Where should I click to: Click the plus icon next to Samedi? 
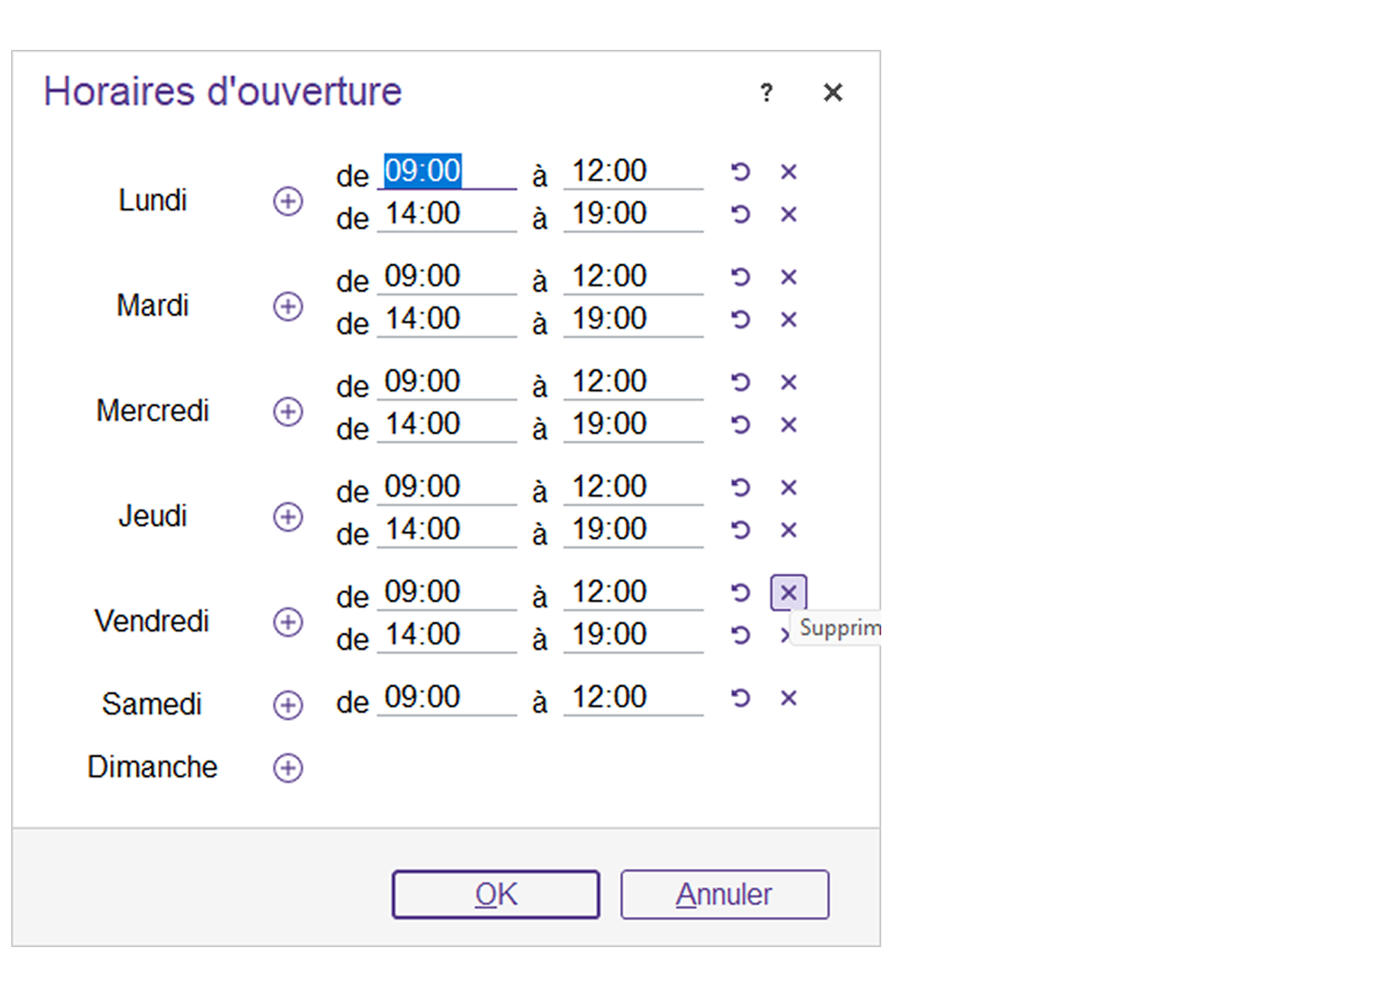pos(288,705)
